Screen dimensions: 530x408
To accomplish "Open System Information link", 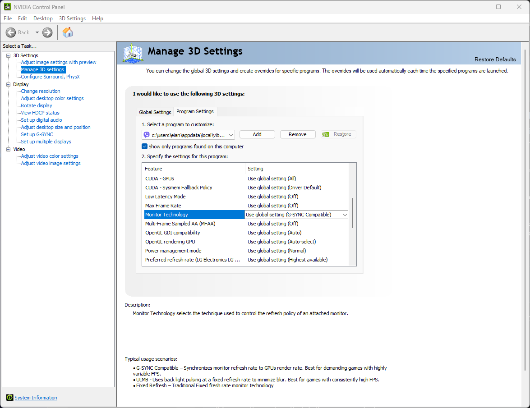I will [36, 398].
